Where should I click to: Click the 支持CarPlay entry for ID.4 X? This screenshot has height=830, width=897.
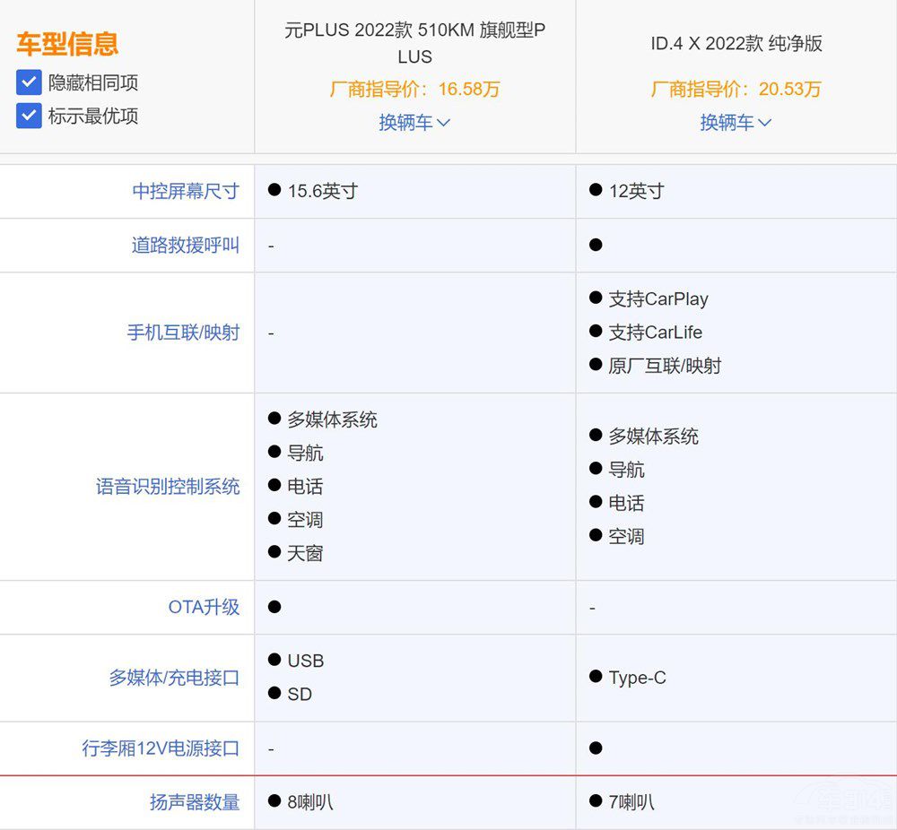tap(658, 299)
